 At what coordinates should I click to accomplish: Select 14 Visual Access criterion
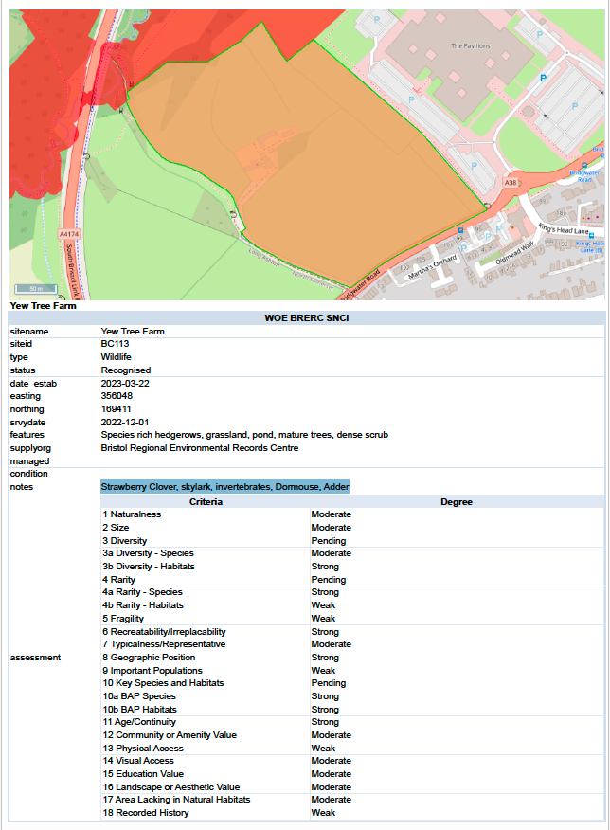click(x=138, y=761)
